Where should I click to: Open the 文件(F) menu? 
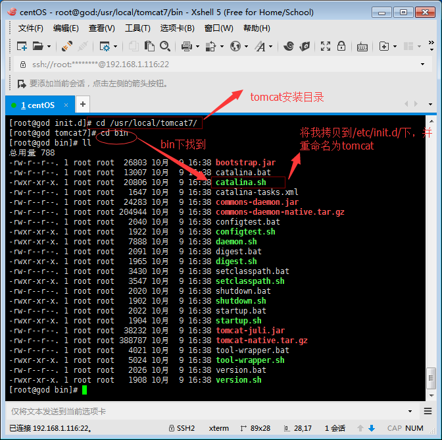point(31,28)
